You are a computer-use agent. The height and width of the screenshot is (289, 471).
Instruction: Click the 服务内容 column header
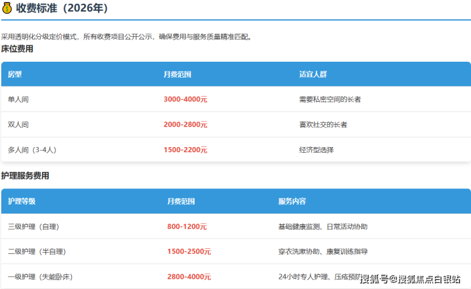tap(292, 201)
